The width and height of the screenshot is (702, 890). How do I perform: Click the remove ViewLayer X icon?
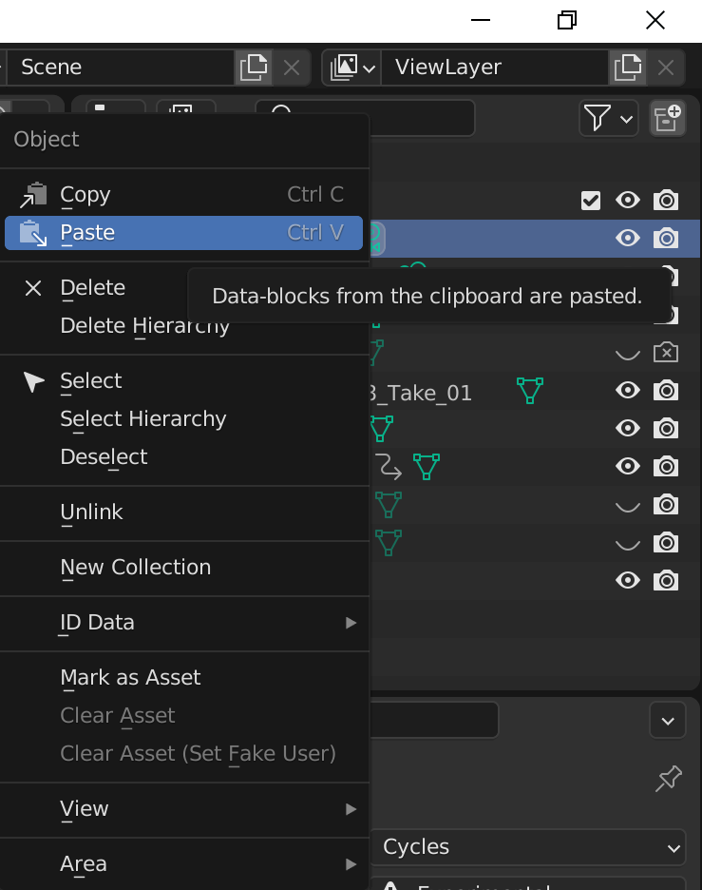(666, 68)
